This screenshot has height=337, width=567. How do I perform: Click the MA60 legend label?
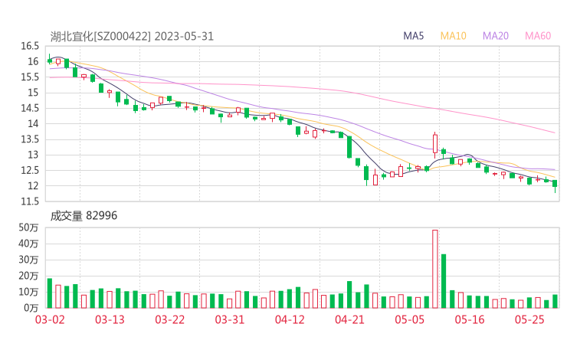[538, 36]
